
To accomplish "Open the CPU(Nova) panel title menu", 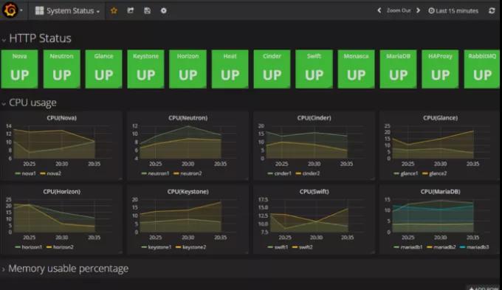I will (x=61, y=118).
